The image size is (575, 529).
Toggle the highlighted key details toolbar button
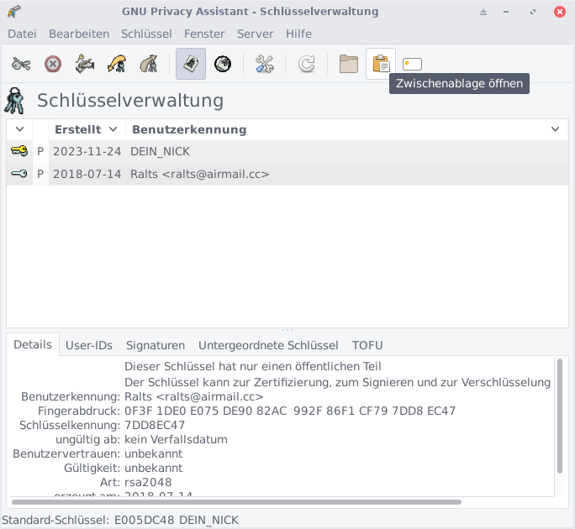(191, 65)
